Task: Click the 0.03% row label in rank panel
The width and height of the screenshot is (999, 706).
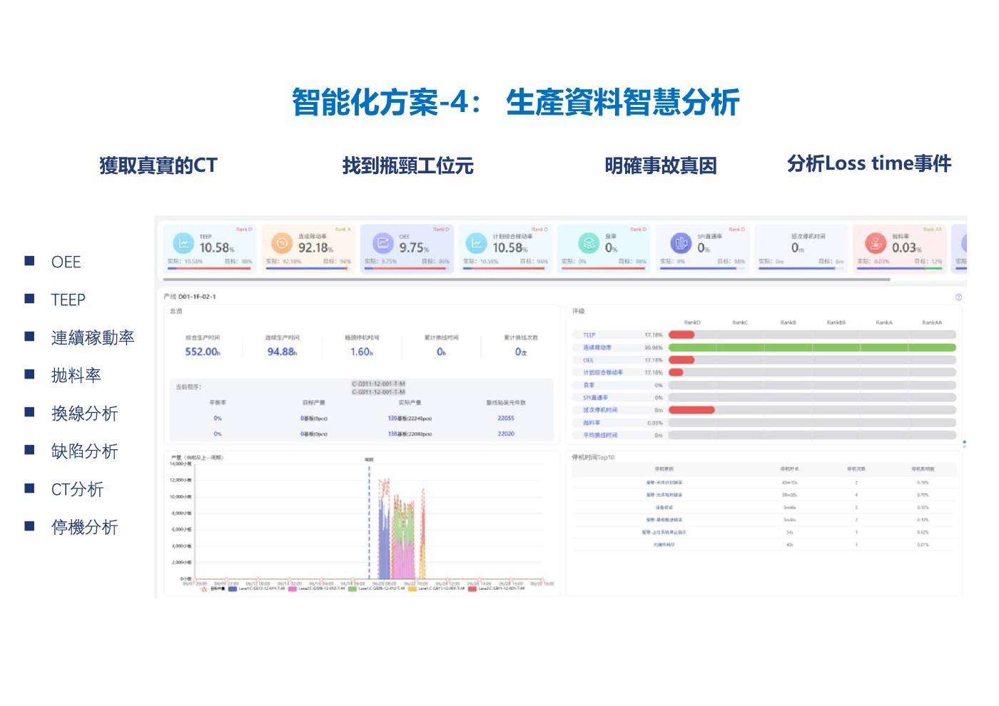Action: pyautogui.click(x=591, y=423)
